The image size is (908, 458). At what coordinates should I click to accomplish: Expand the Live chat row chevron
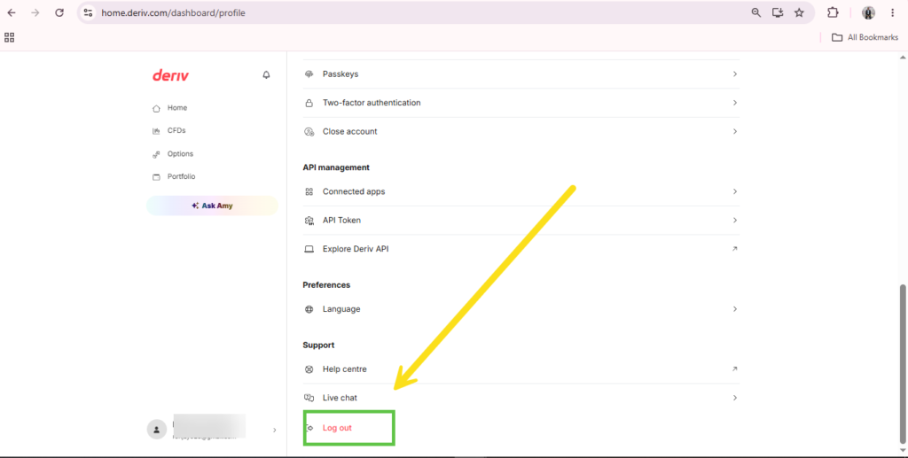735,398
